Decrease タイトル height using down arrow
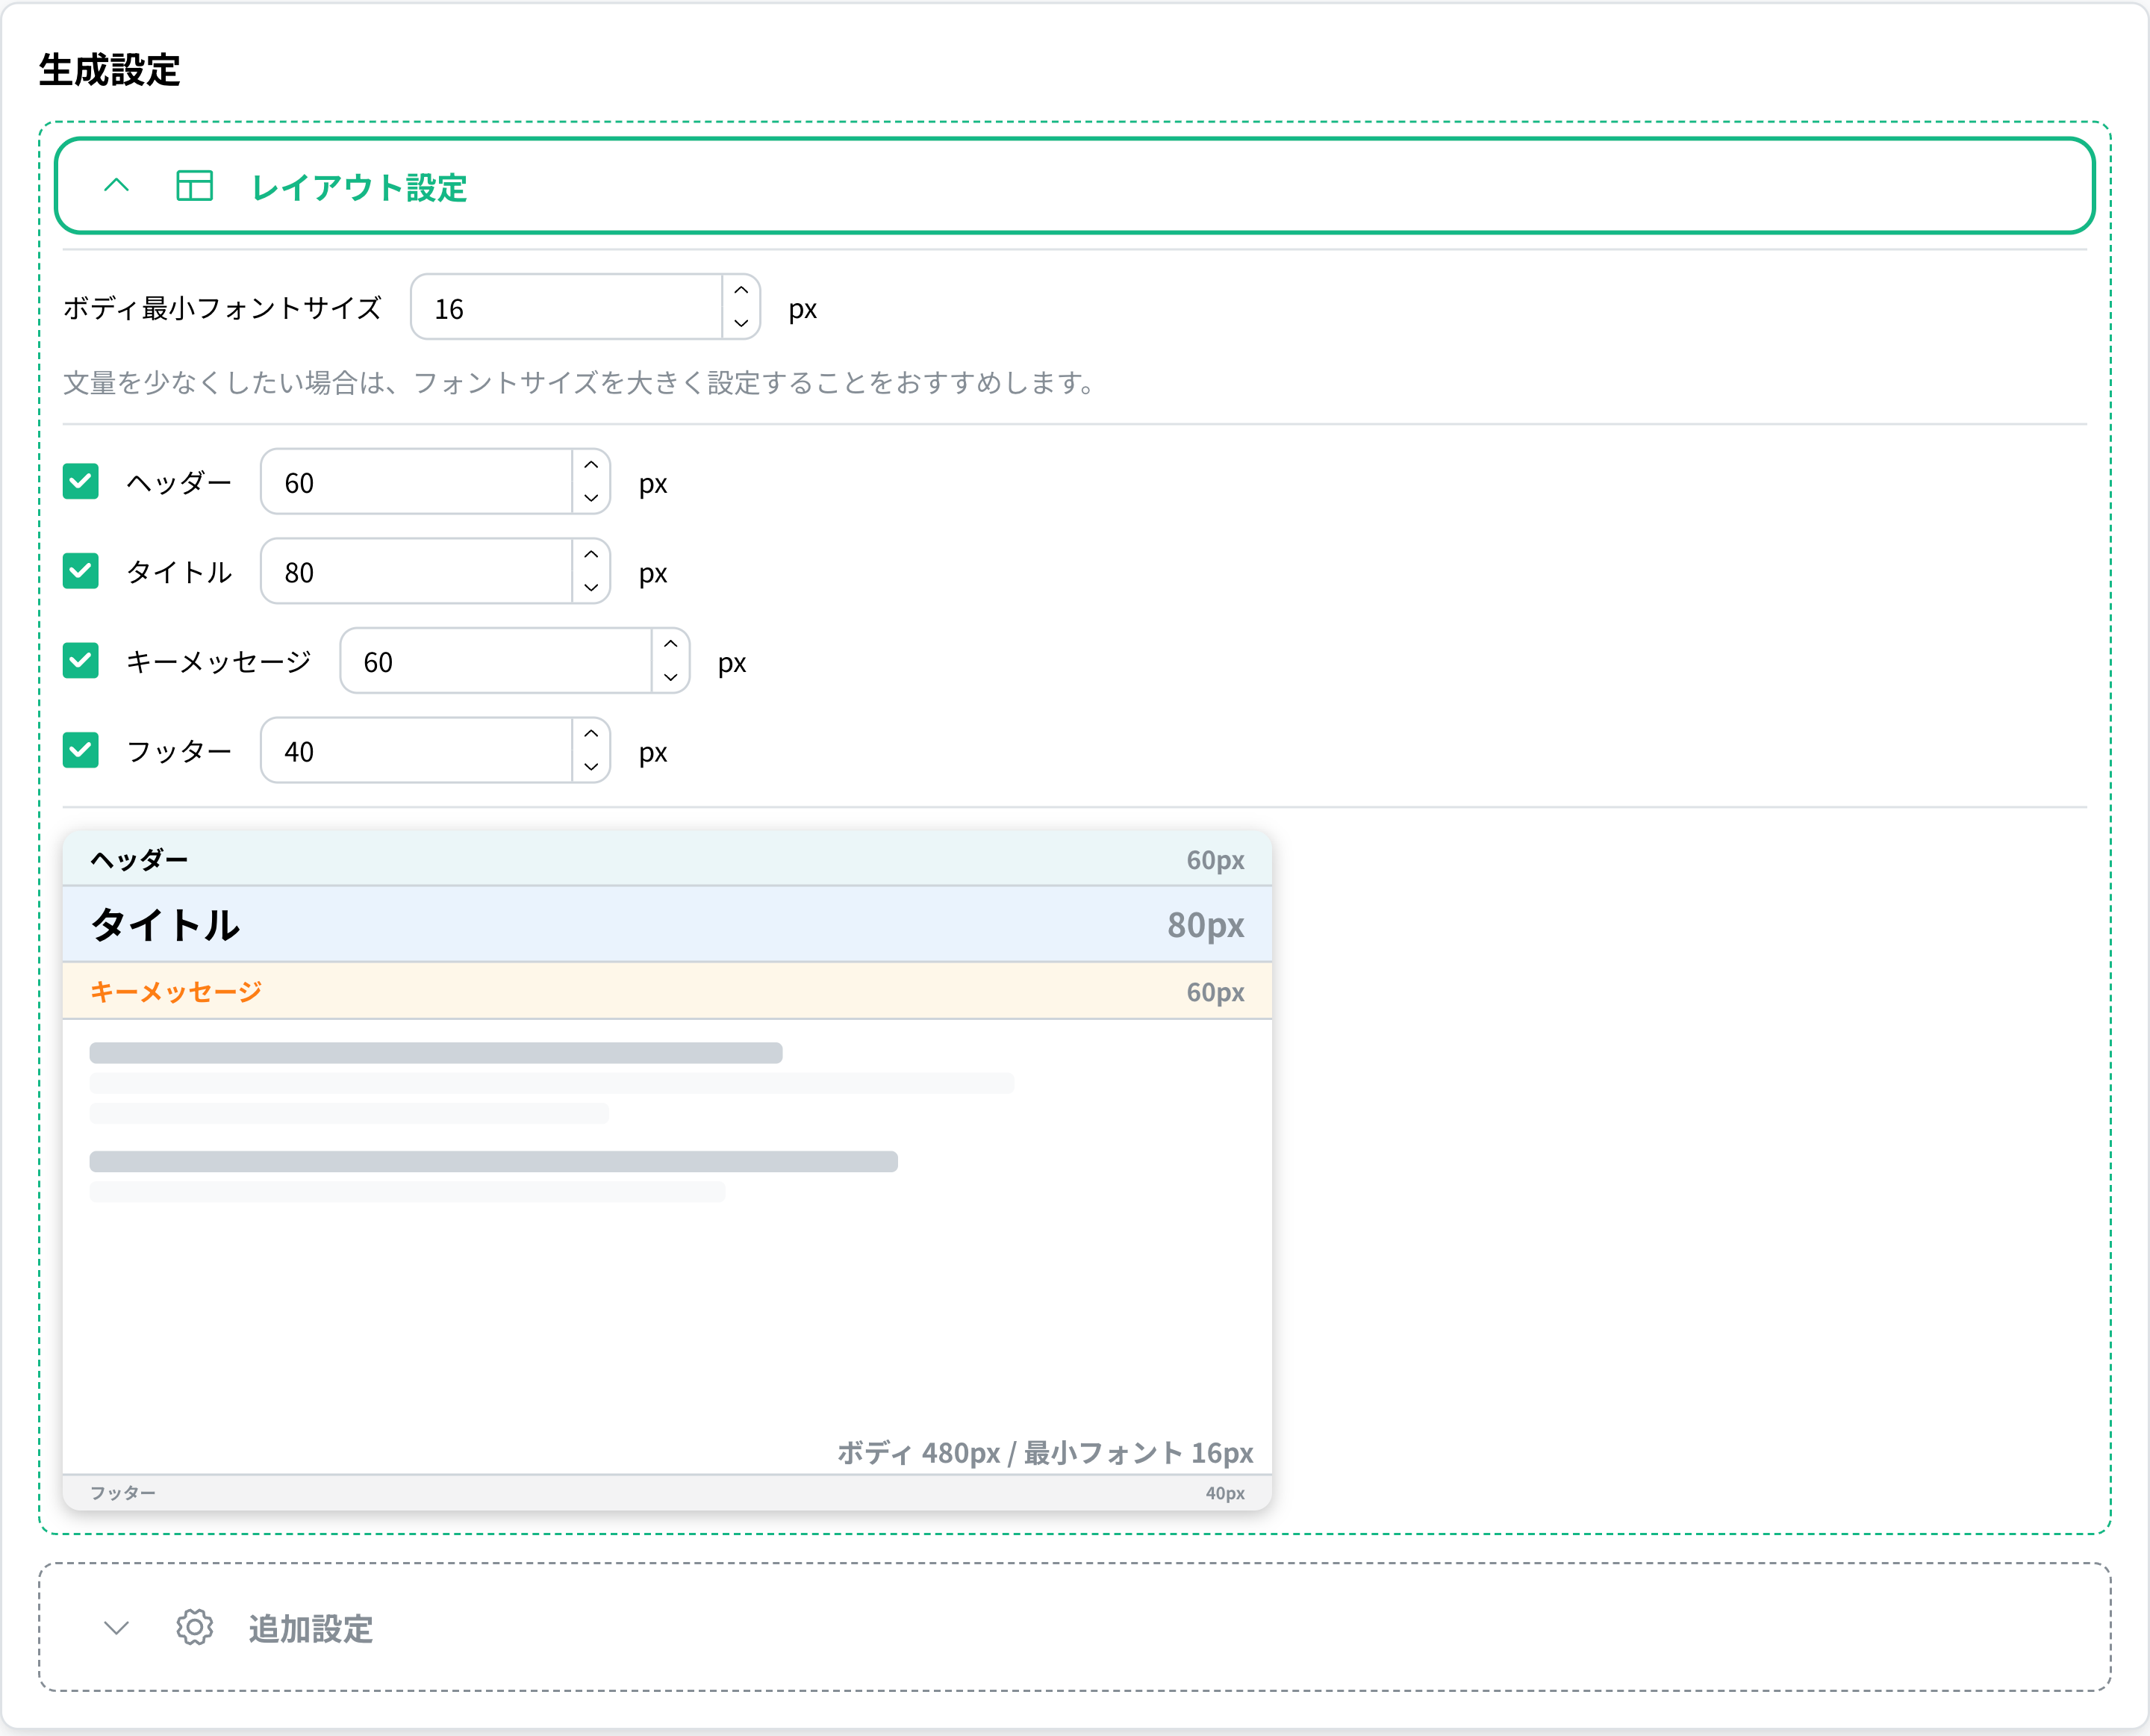This screenshot has width=2150, height=1736. (x=591, y=587)
